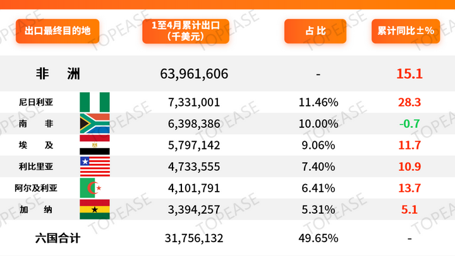The height and width of the screenshot is (256, 455).
Task: Select the 阿尔及利亚 country label
Action: [36, 189]
